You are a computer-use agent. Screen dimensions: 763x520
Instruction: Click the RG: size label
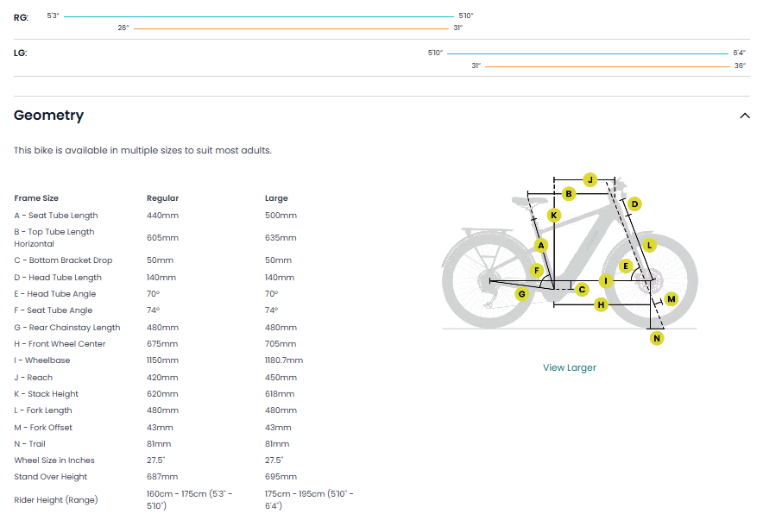point(21,17)
